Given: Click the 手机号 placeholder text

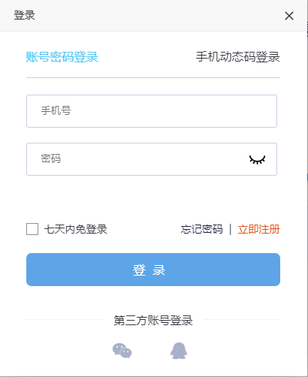Looking at the screenshot, I should pyautogui.click(x=56, y=110).
